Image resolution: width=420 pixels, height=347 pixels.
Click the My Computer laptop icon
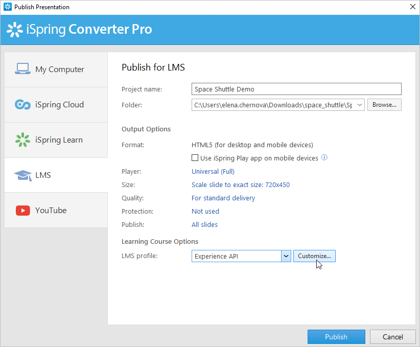click(x=22, y=68)
